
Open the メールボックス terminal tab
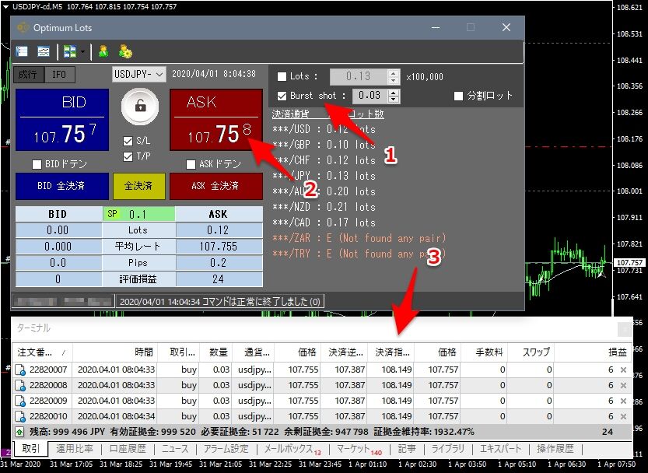(x=292, y=449)
